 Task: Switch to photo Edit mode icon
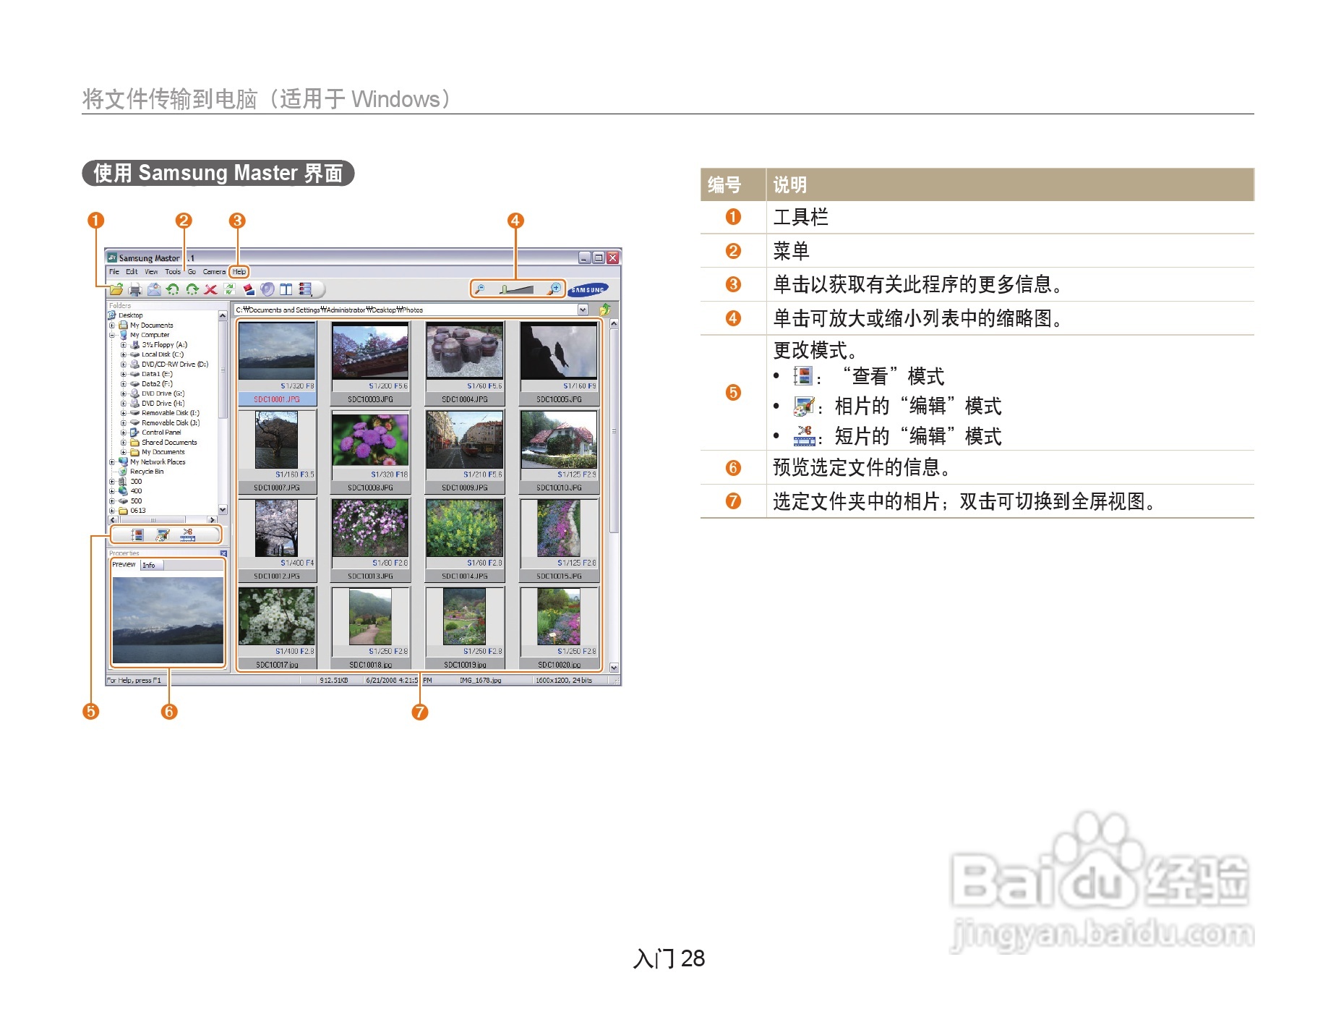pyautogui.click(x=163, y=535)
